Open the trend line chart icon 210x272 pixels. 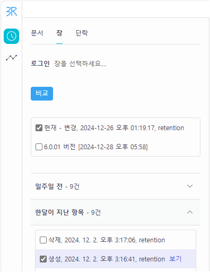pyautogui.click(x=11, y=58)
